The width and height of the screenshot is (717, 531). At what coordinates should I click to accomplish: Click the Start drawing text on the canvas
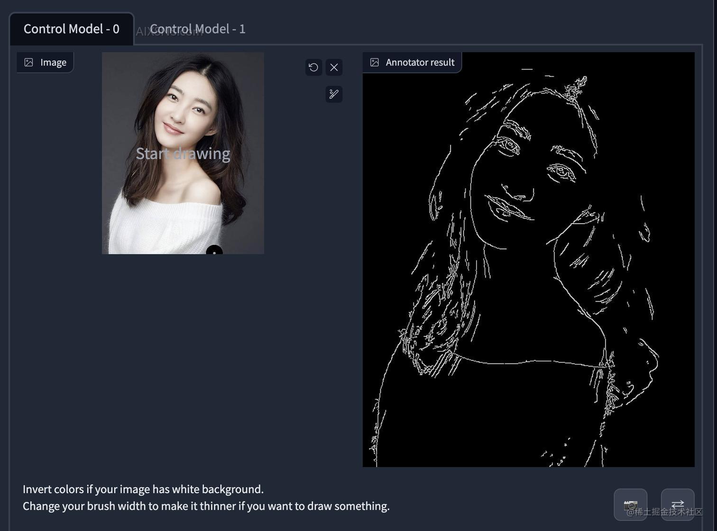[183, 153]
